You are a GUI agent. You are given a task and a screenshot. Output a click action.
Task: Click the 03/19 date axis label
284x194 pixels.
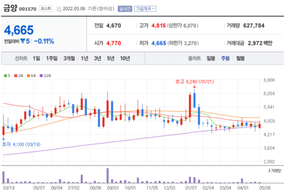(9, 188)
